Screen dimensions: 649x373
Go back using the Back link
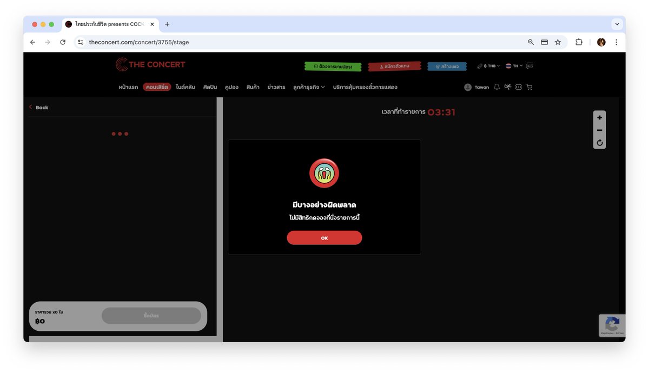(38, 108)
